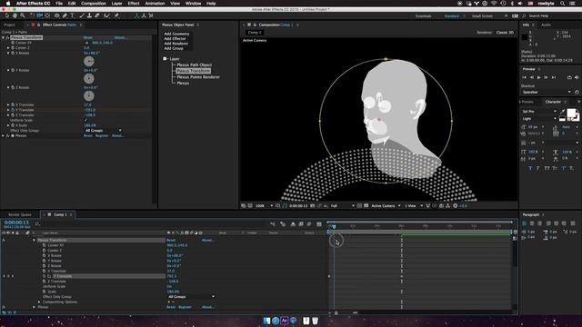Expand the Y Rotate property in Effect Controls
The height and width of the screenshot is (327, 582).
pyautogui.click(x=8, y=70)
